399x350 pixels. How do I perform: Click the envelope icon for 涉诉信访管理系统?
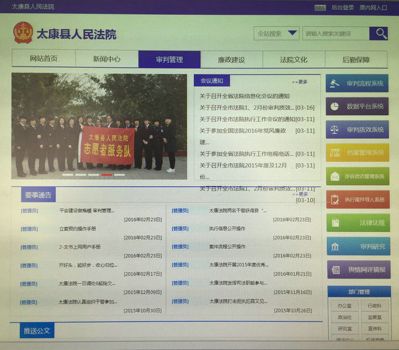[335, 176]
